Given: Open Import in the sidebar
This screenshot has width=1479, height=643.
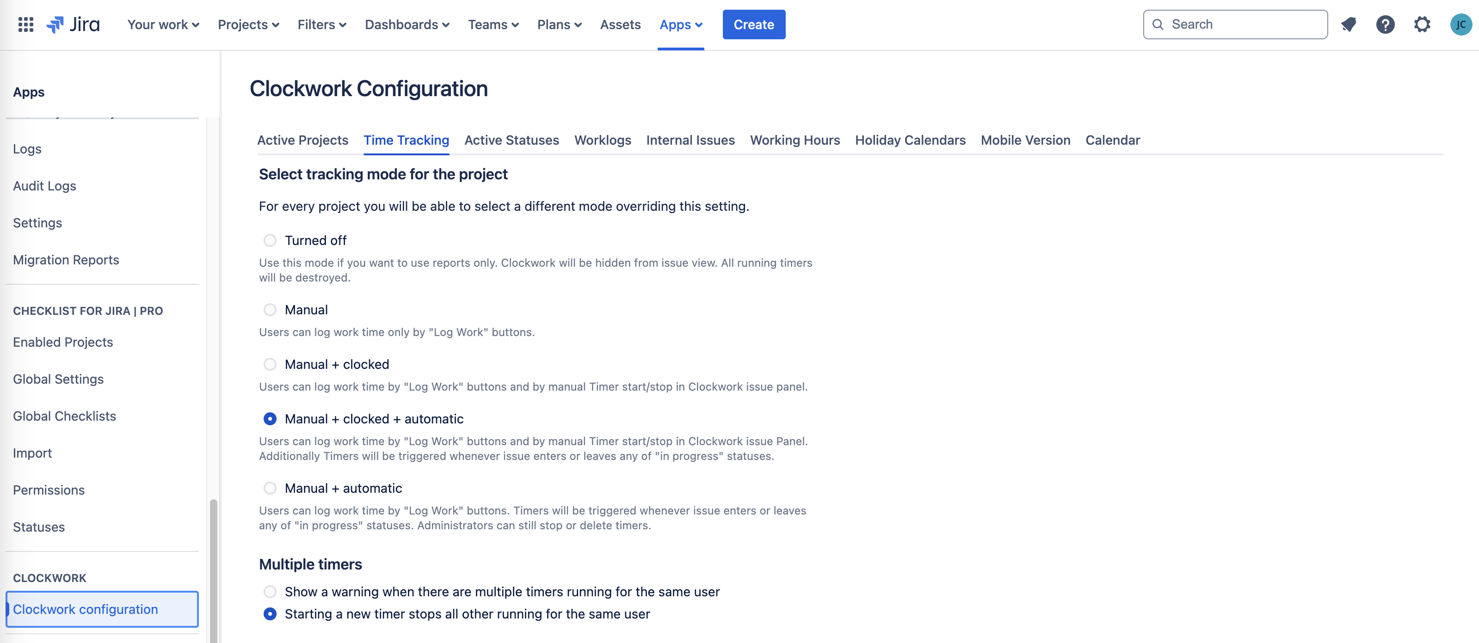Looking at the screenshot, I should 32,453.
